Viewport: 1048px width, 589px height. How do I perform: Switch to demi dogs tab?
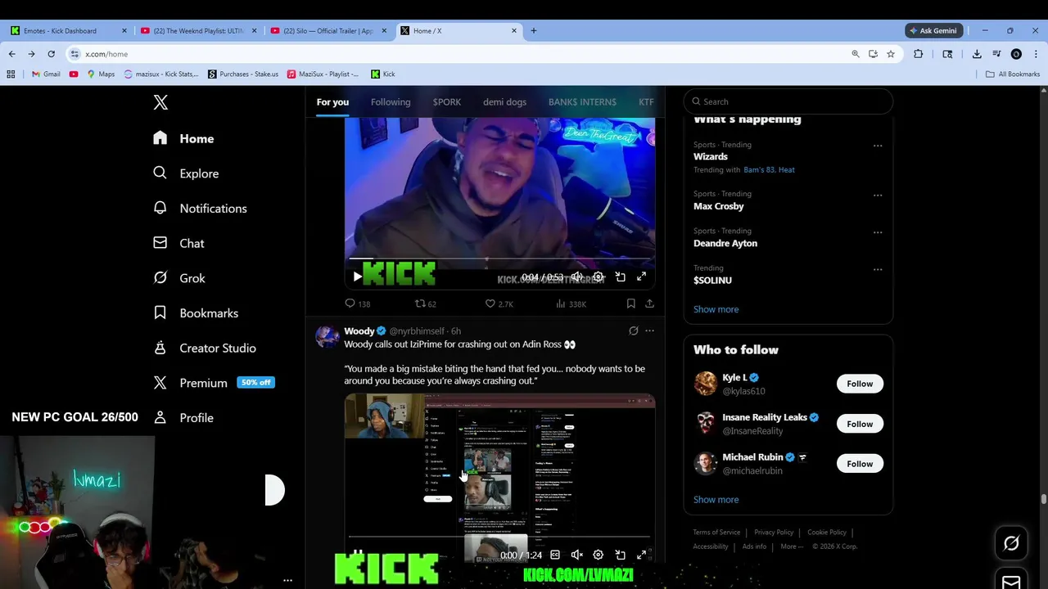pyautogui.click(x=504, y=102)
